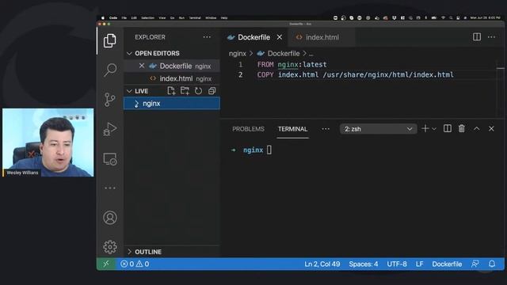Open feedback icon in status bar
The width and height of the screenshot is (507, 285).
coord(475,264)
